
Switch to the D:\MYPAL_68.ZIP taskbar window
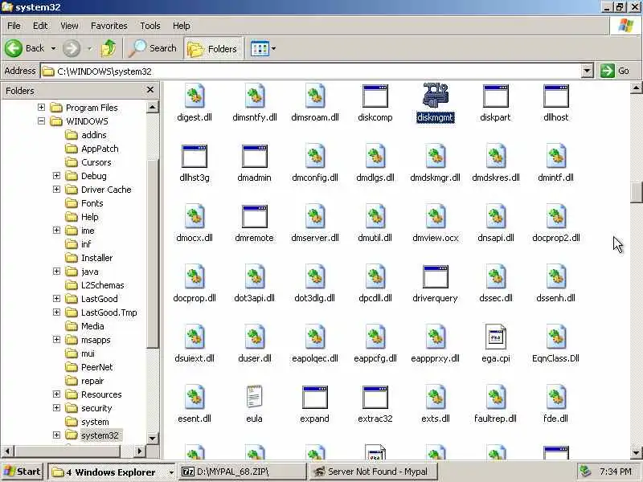(243, 472)
